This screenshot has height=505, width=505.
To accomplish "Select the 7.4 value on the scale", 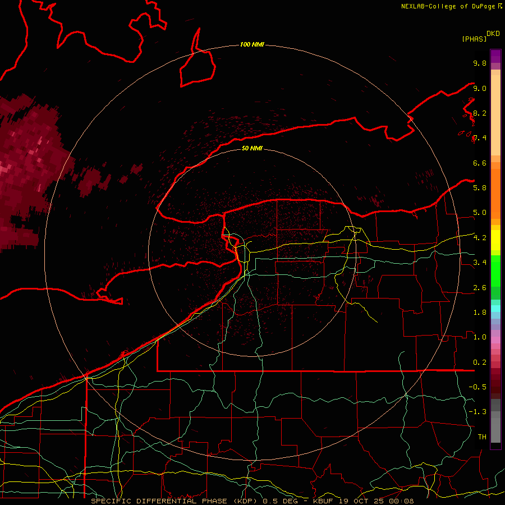I will click(480, 138).
